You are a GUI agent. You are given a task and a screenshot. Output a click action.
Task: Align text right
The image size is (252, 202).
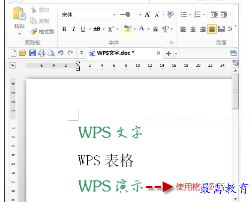(202, 29)
